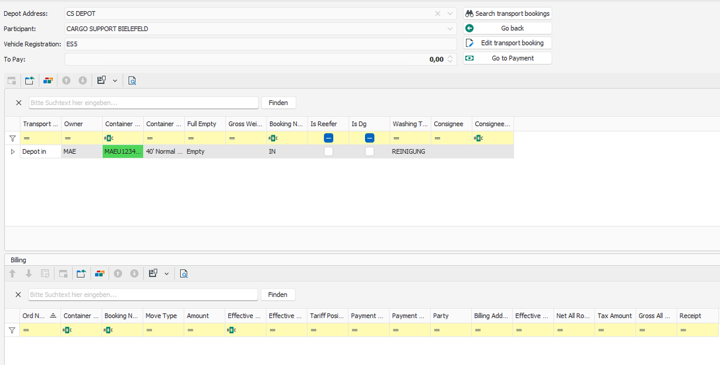720x365 pixels.
Task: Open dropdown arrow beside upper layout icon
Action: (x=115, y=81)
